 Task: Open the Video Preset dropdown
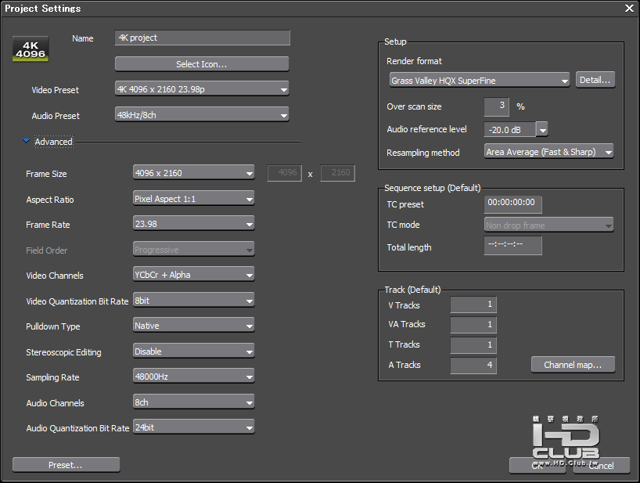pos(202,89)
